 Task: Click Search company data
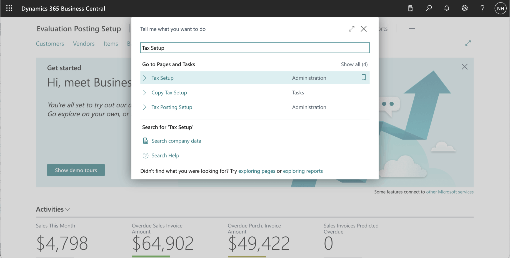click(176, 141)
